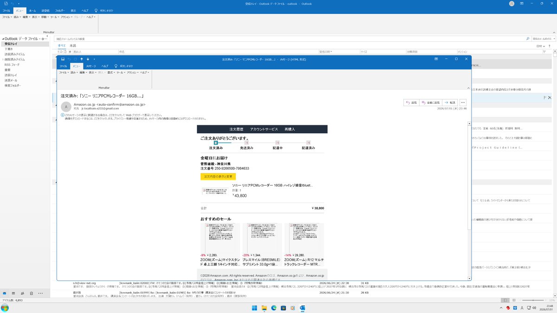Expand 編集 menu in message MenuBar
The image size is (557, 313).
[x=84, y=72]
